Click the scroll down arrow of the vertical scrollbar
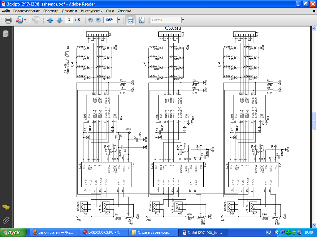Image resolution: width=317 pixels, height=237 pixels. (x=314, y=225)
